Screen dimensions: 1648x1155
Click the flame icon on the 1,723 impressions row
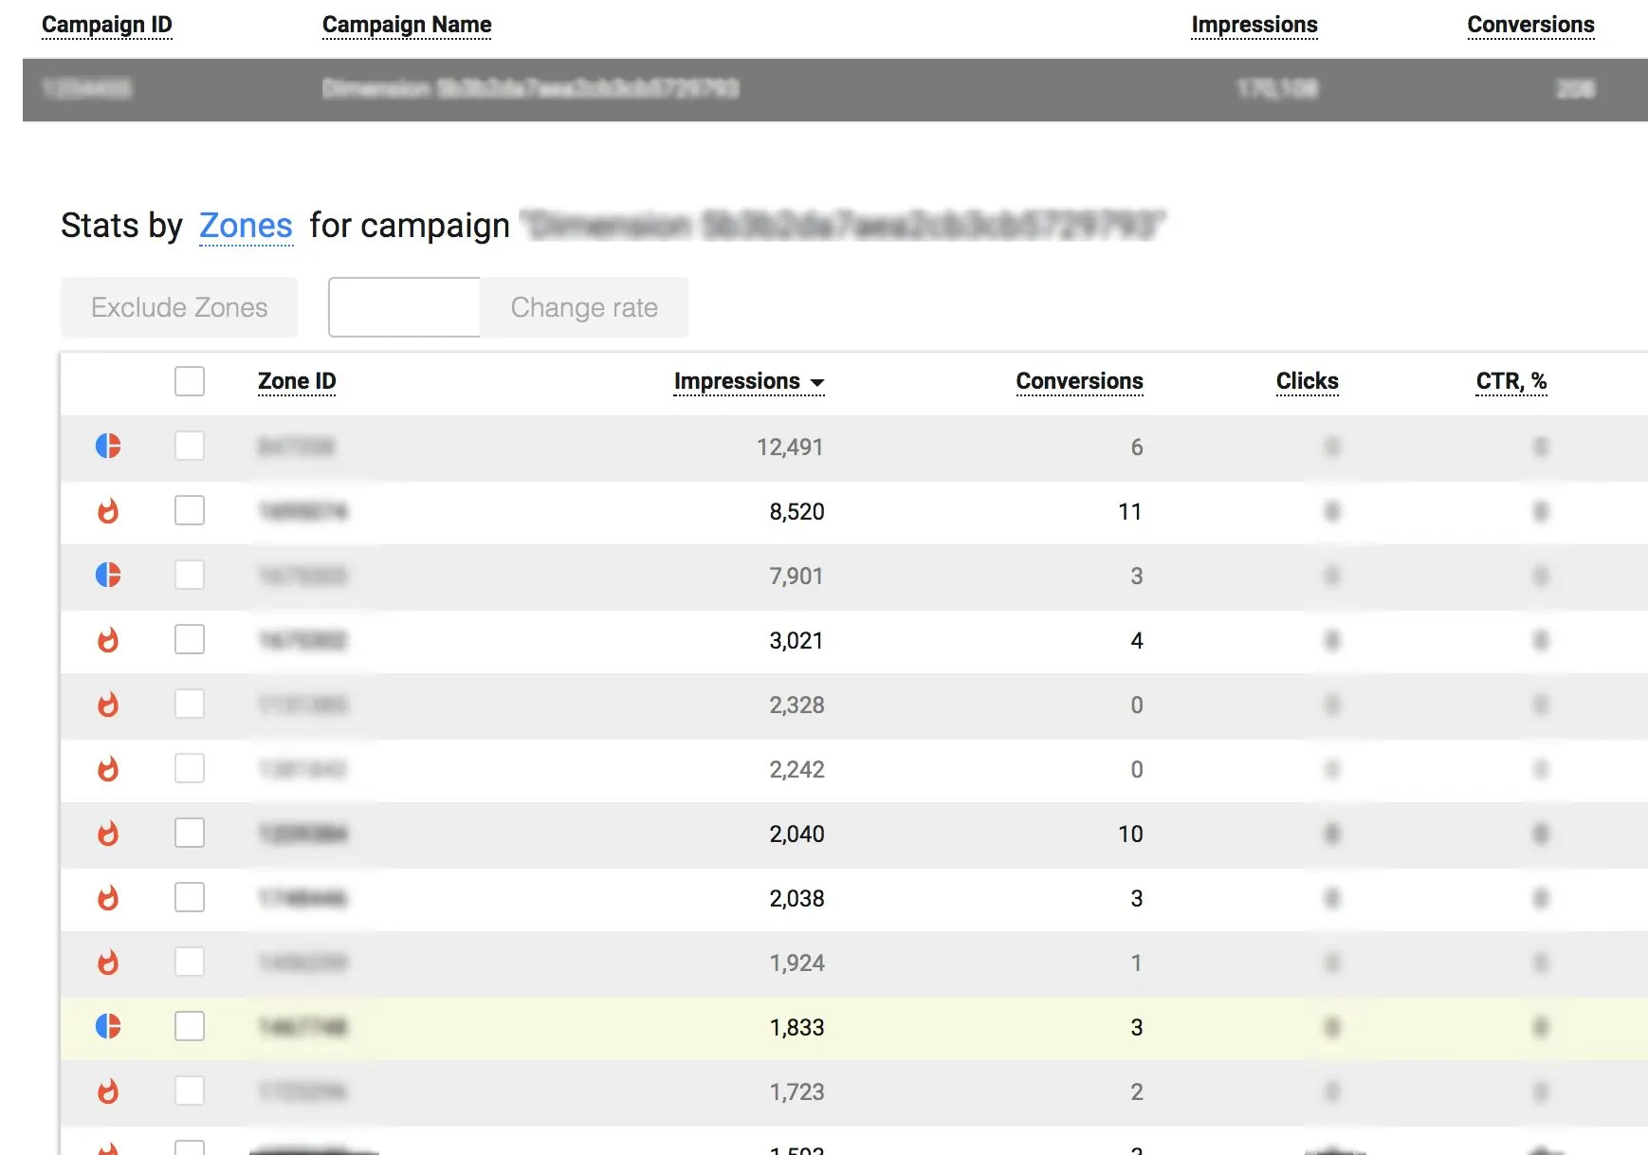pos(108,1091)
